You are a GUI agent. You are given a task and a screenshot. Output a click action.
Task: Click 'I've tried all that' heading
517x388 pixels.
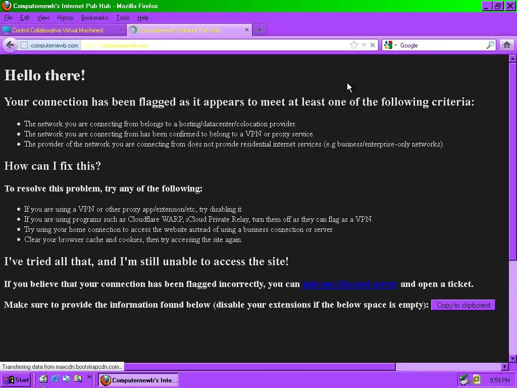pyautogui.click(x=146, y=261)
